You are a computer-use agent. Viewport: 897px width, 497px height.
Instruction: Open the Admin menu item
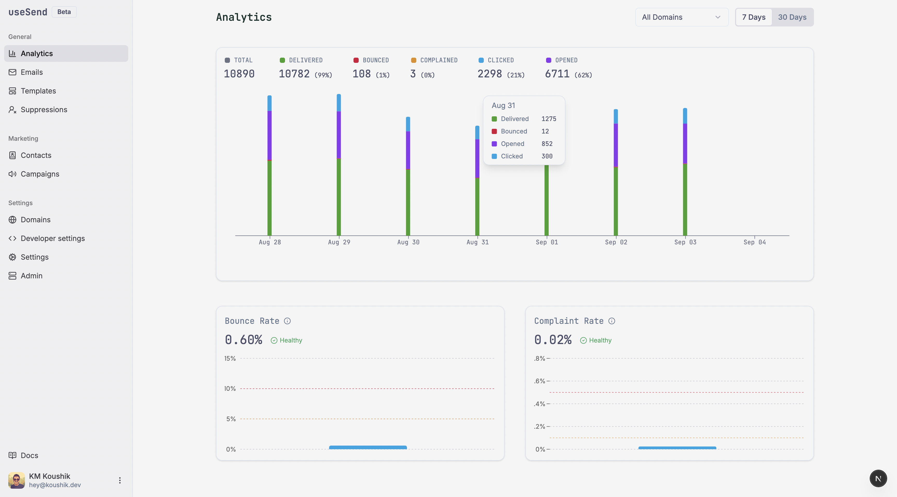click(31, 276)
